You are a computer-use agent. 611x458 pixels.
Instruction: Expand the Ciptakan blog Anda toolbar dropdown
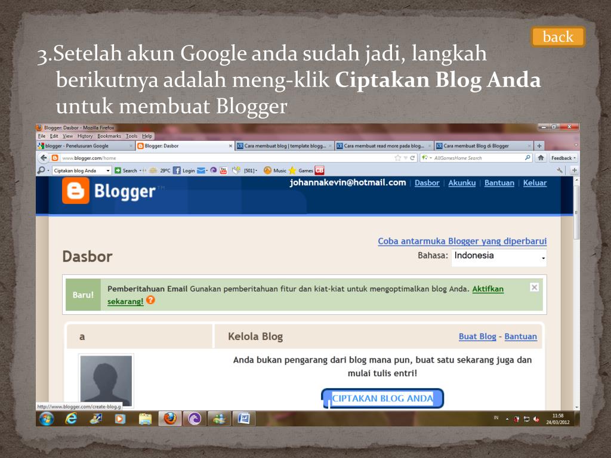[x=108, y=171]
